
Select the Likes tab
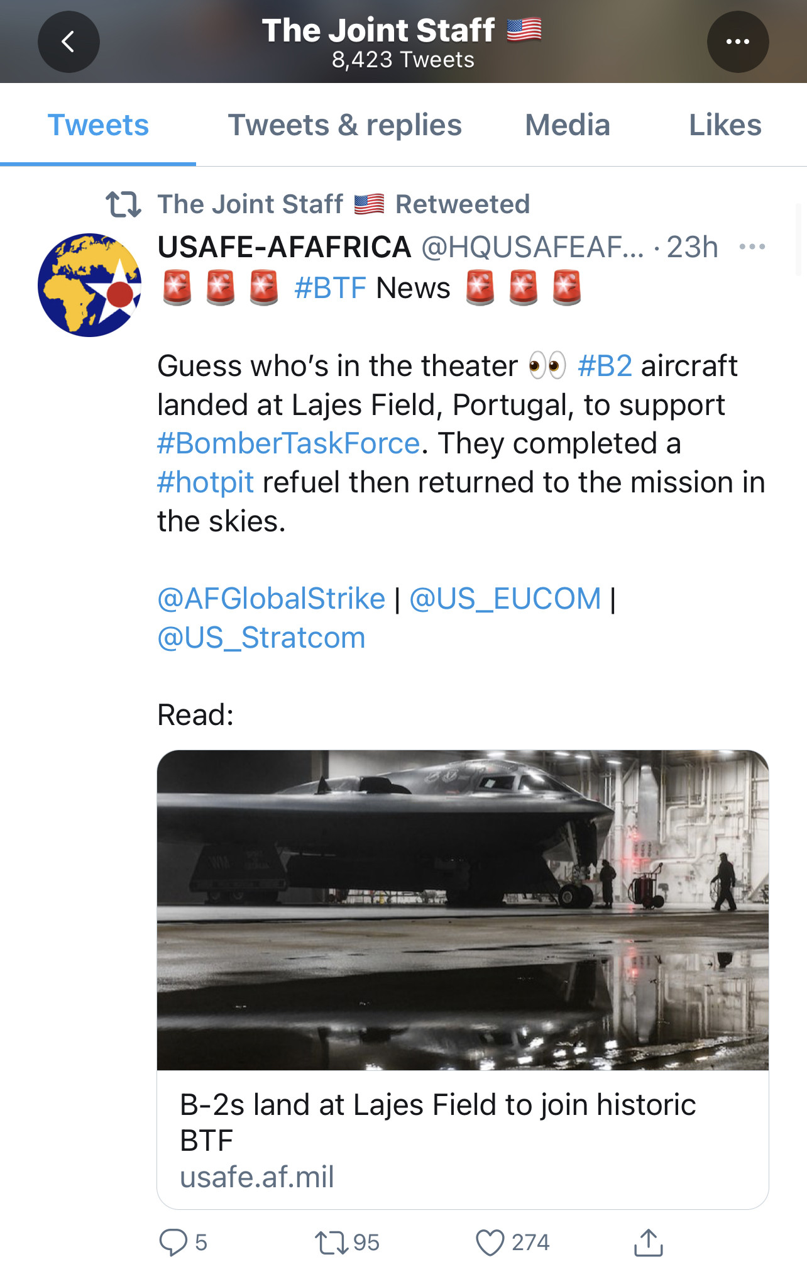pyautogui.click(x=725, y=125)
